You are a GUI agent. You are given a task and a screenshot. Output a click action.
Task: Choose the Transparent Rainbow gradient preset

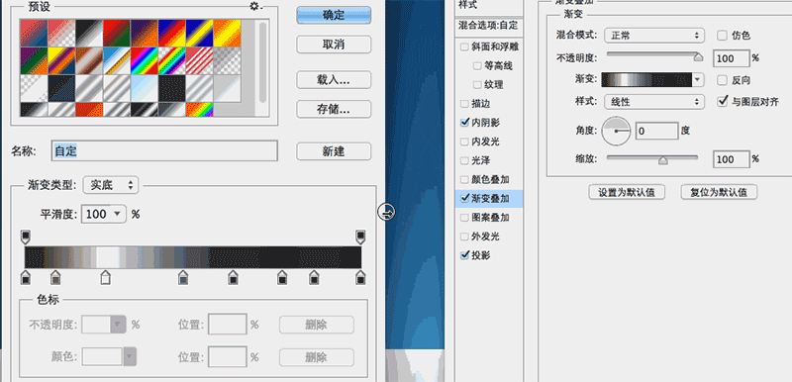coord(171,61)
